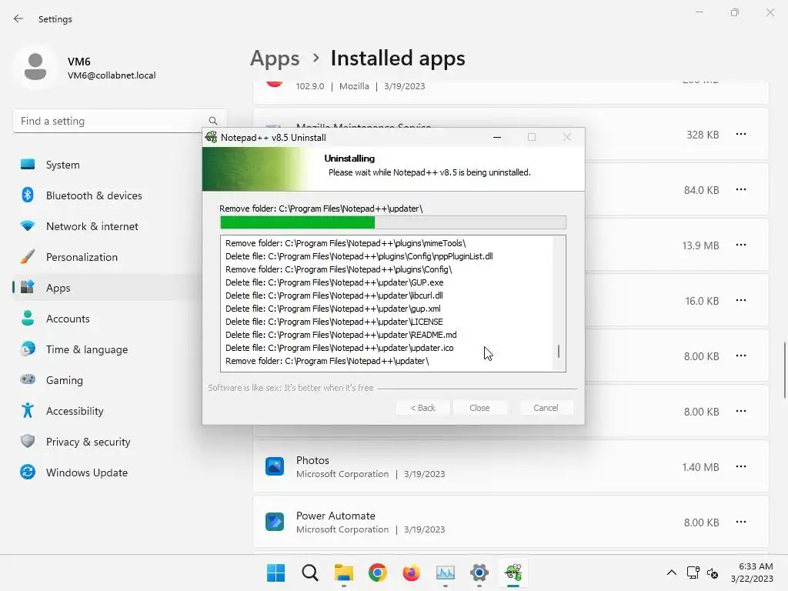Open Network & internet settings

[107, 226]
